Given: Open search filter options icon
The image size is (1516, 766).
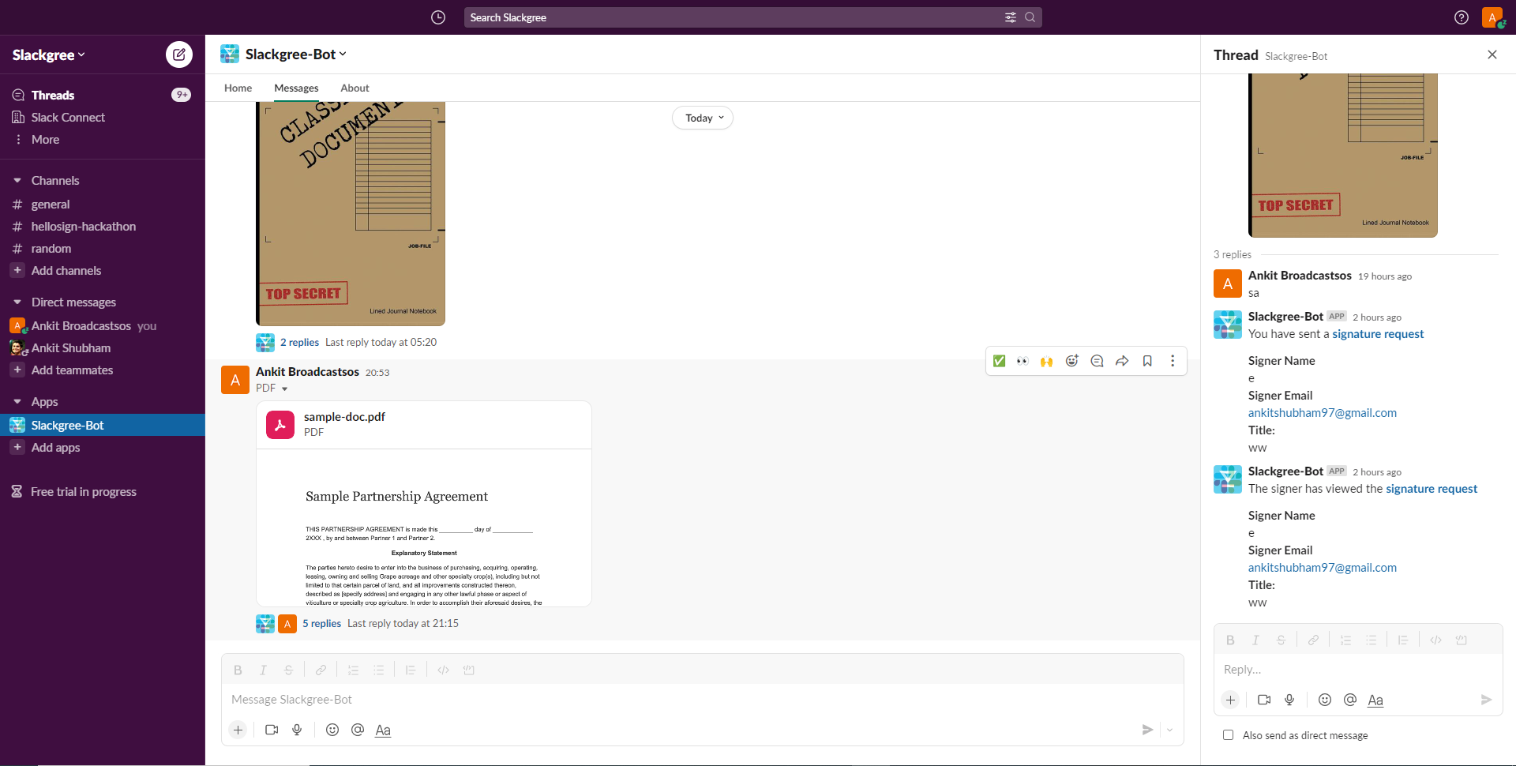Looking at the screenshot, I should tap(1010, 17).
